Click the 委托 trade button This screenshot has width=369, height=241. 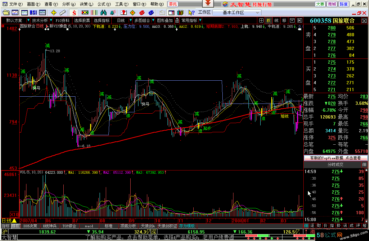pyautogui.click(x=173, y=4)
